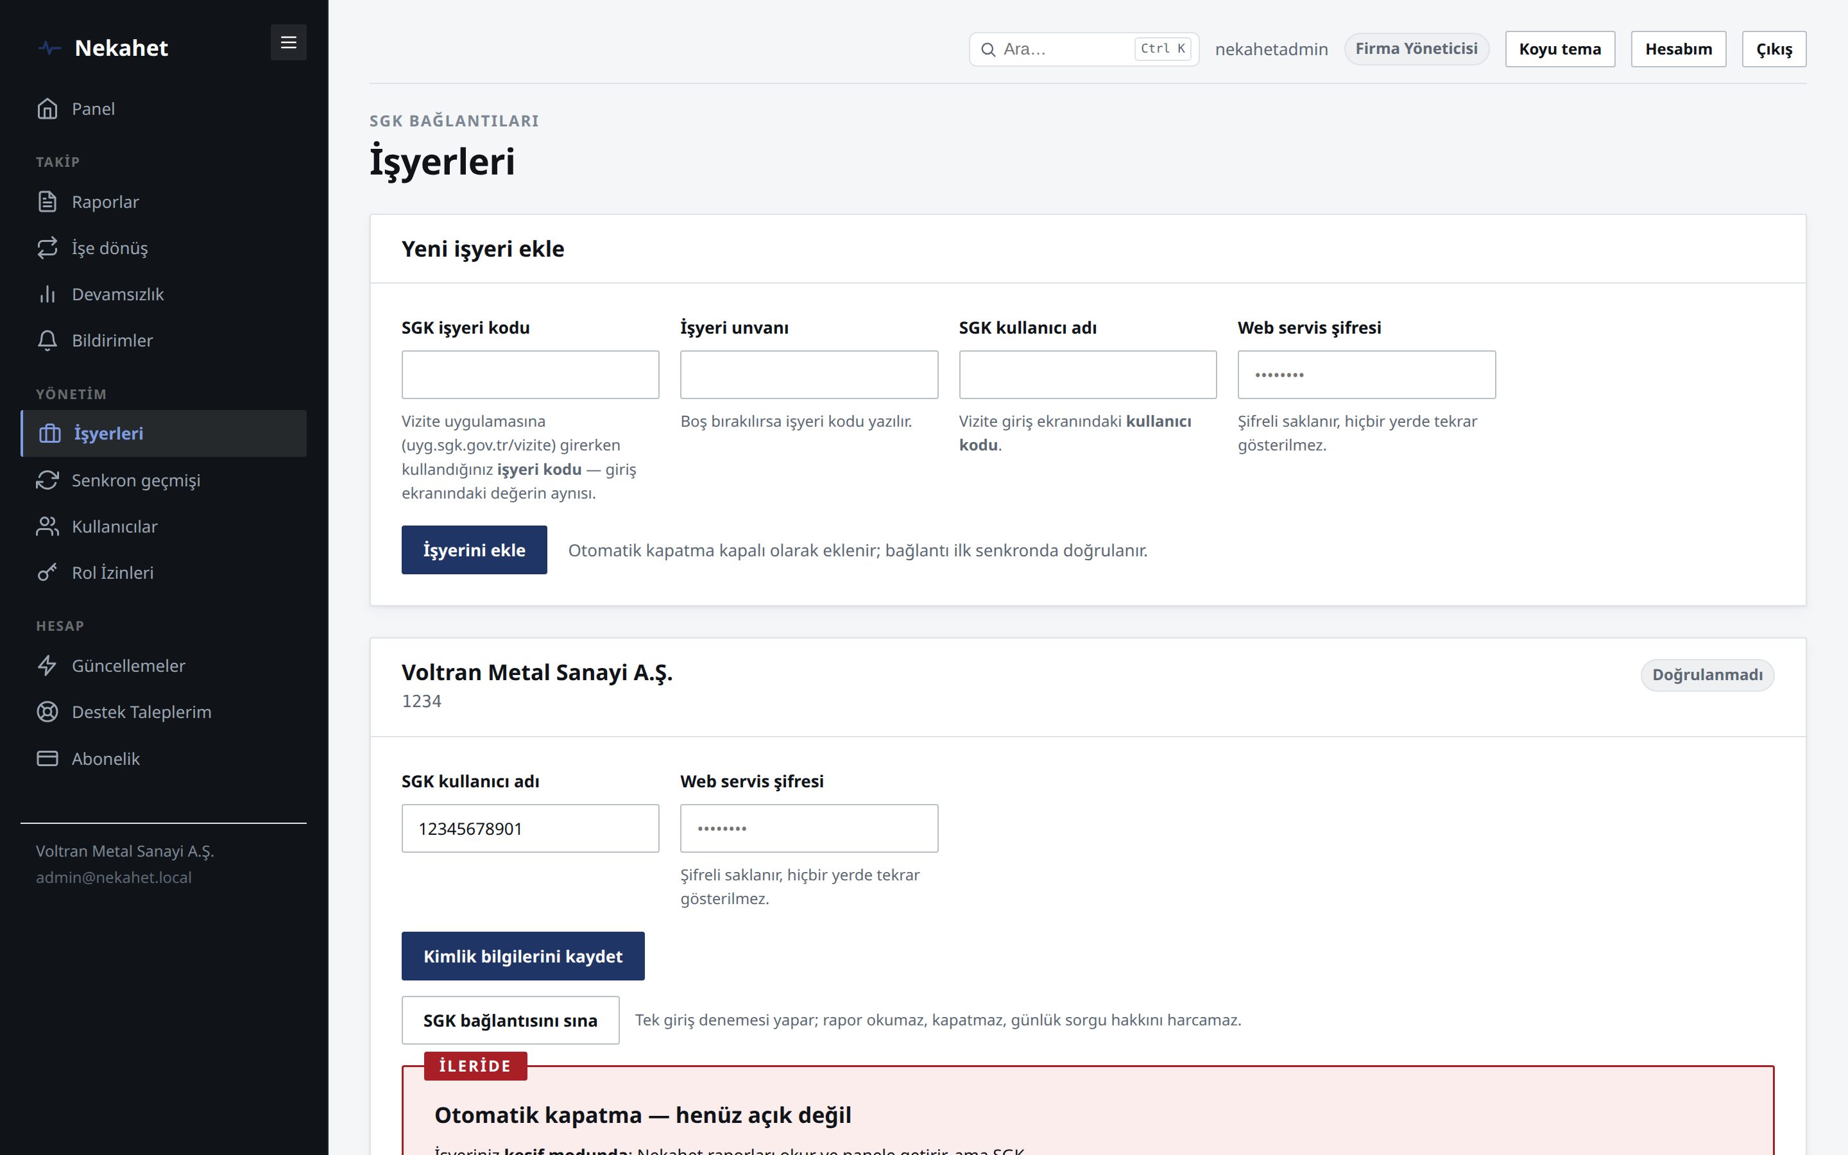Click the İşe dönüş repeat icon
The width and height of the screenshot is (1848, 1155).
[47, 248]
